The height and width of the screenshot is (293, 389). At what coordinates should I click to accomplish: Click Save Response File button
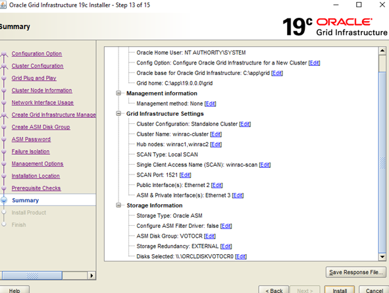[x=356, y=272]
